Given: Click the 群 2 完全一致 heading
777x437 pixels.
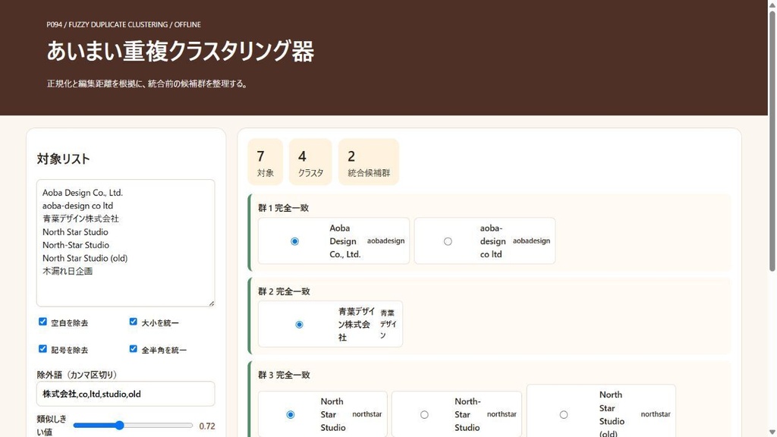Looking at the screenshot, I should coord(284,291).
